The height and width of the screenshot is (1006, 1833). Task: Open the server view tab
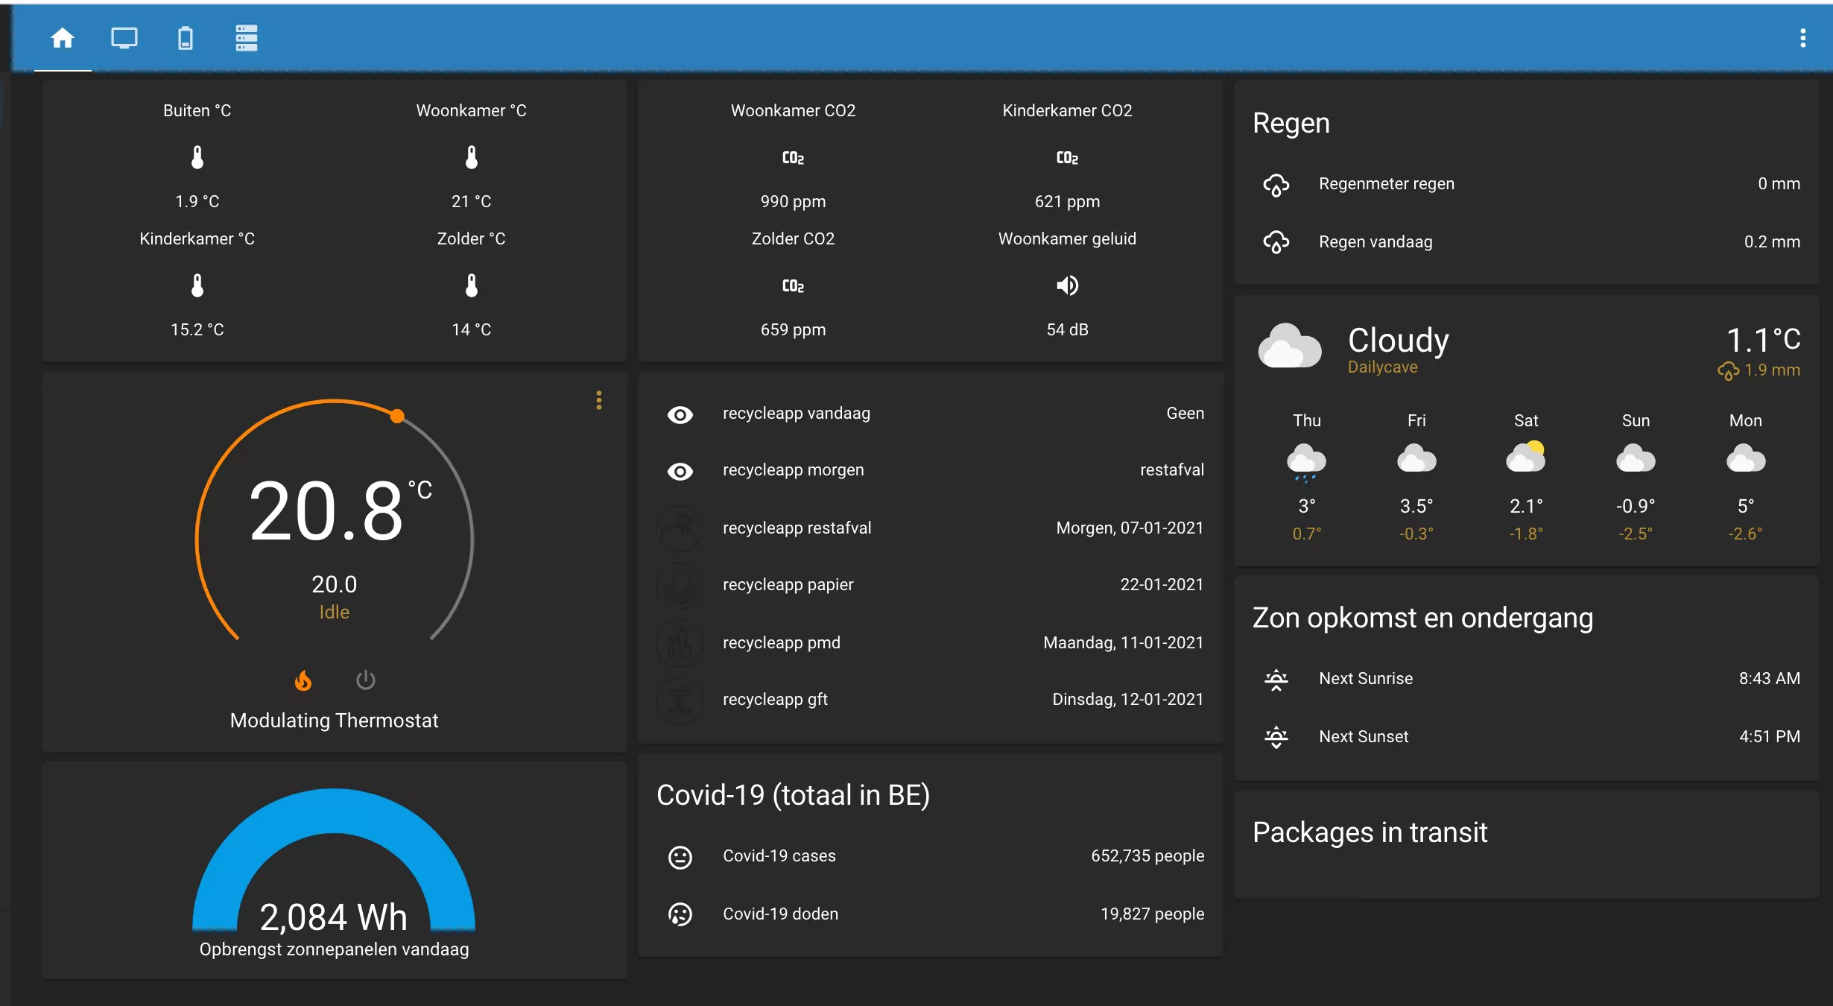[247, 38]
